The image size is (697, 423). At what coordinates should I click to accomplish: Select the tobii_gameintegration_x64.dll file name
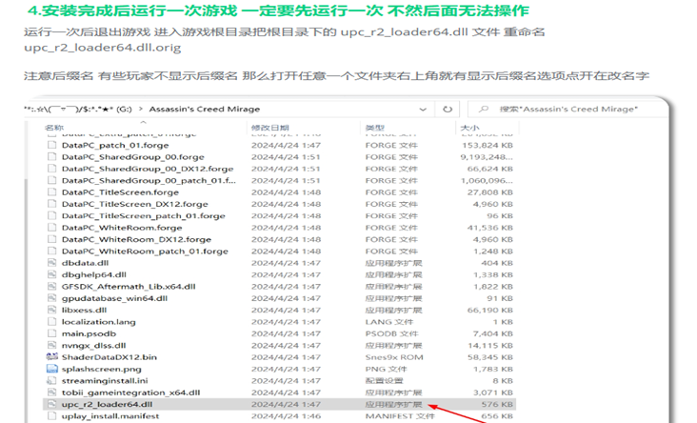tap(130, 393)
